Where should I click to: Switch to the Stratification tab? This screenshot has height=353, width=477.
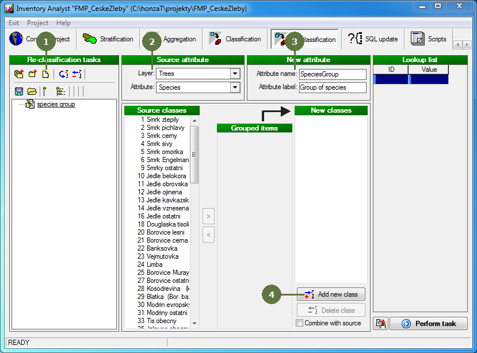109,39
